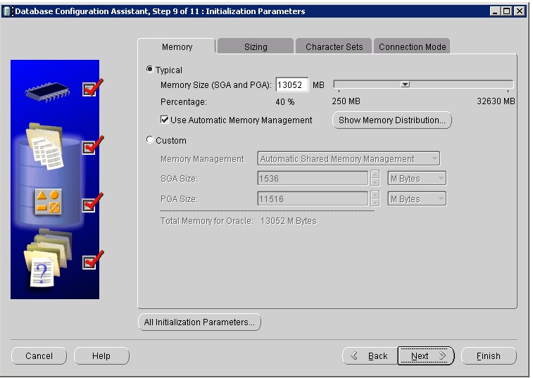Open the Memory Management dropdown
Screen dimensions: 533x378
pyautogui.click(x=349, y=159)
